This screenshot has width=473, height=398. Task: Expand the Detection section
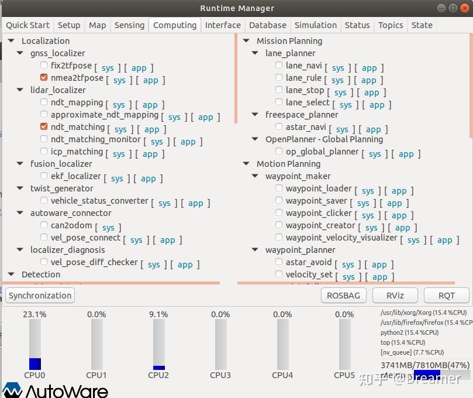pyautogui.click(x=11, y=274)
